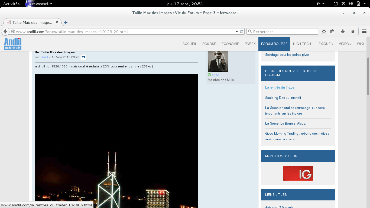
Task: Show bookmarks list icon in toolbar
Action: [332, 31]
